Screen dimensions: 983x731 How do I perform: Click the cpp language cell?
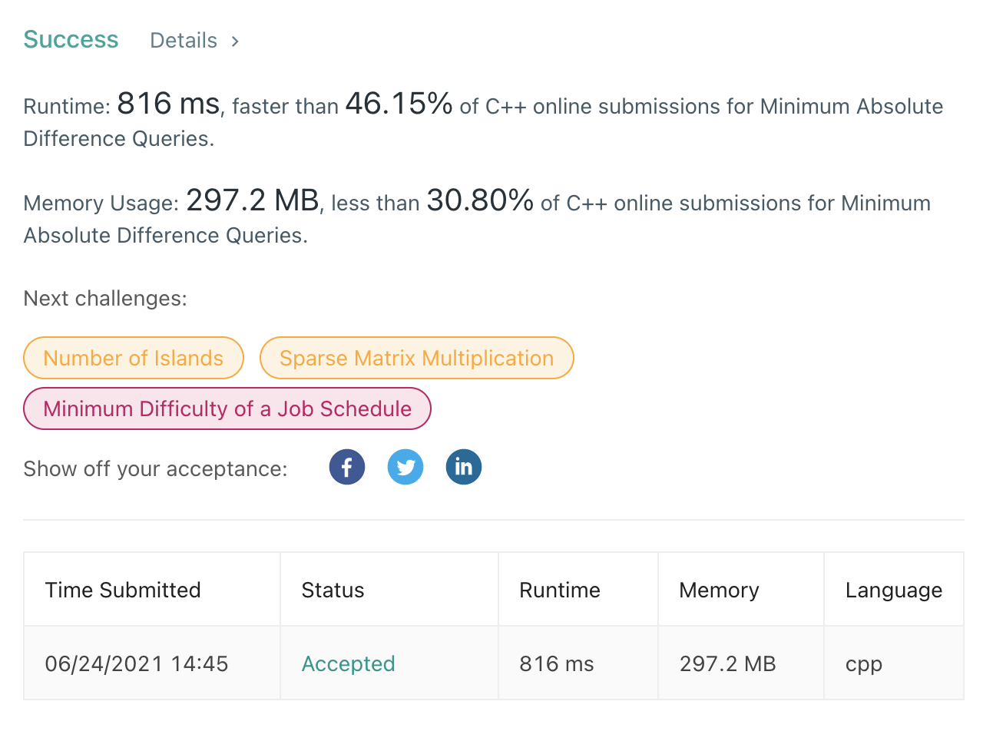pos(864,663)
